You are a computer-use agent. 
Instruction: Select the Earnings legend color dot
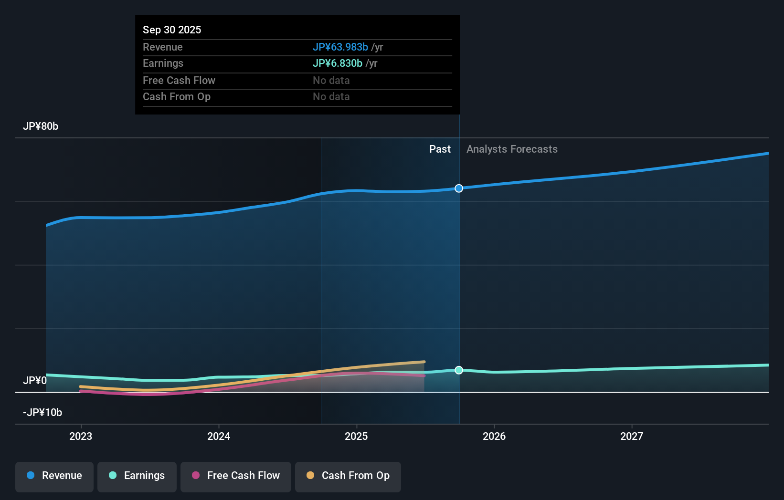point(112,476)
